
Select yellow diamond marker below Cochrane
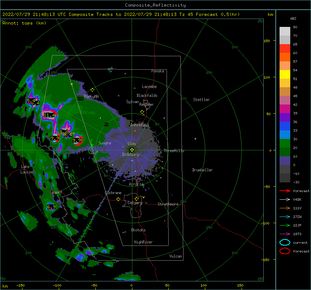tap(118, 199)
